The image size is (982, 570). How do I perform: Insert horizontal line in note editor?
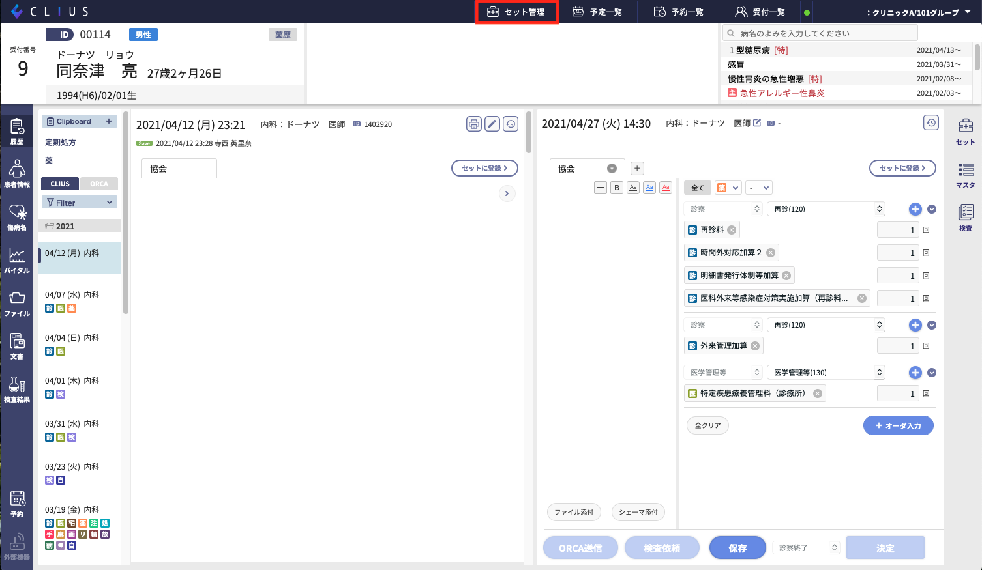(601, 188)
